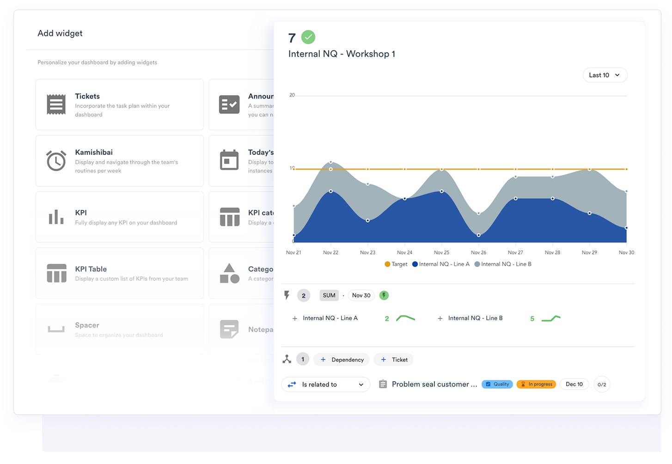Image resolution: width=672 pixels, height=464 pixels.
Task: Click the Announcements checklist icon
Action: pos(229,105)
